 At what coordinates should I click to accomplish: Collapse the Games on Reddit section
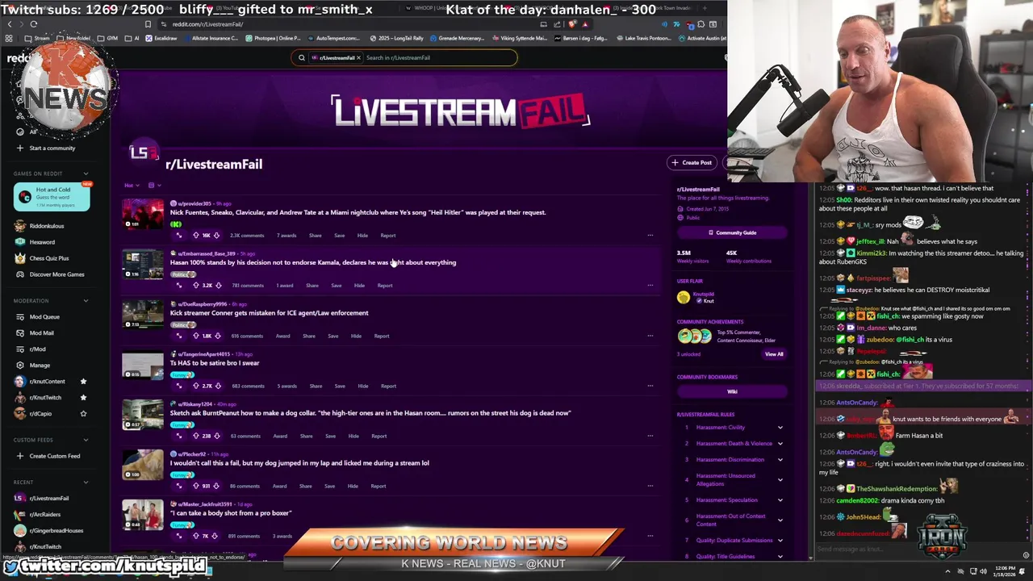click(x=86, y=173)
